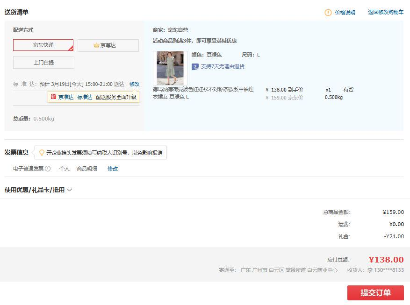Expand 使用优惠/礼品卡/抵用 section
410x305 pixels.
(35, 190)
